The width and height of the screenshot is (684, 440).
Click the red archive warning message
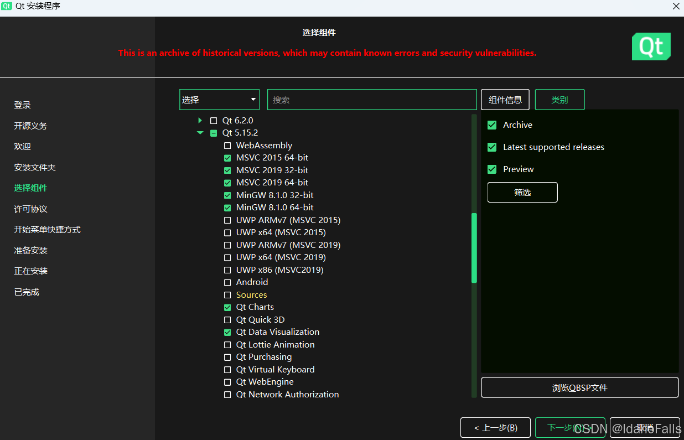(x=327, y=53)
